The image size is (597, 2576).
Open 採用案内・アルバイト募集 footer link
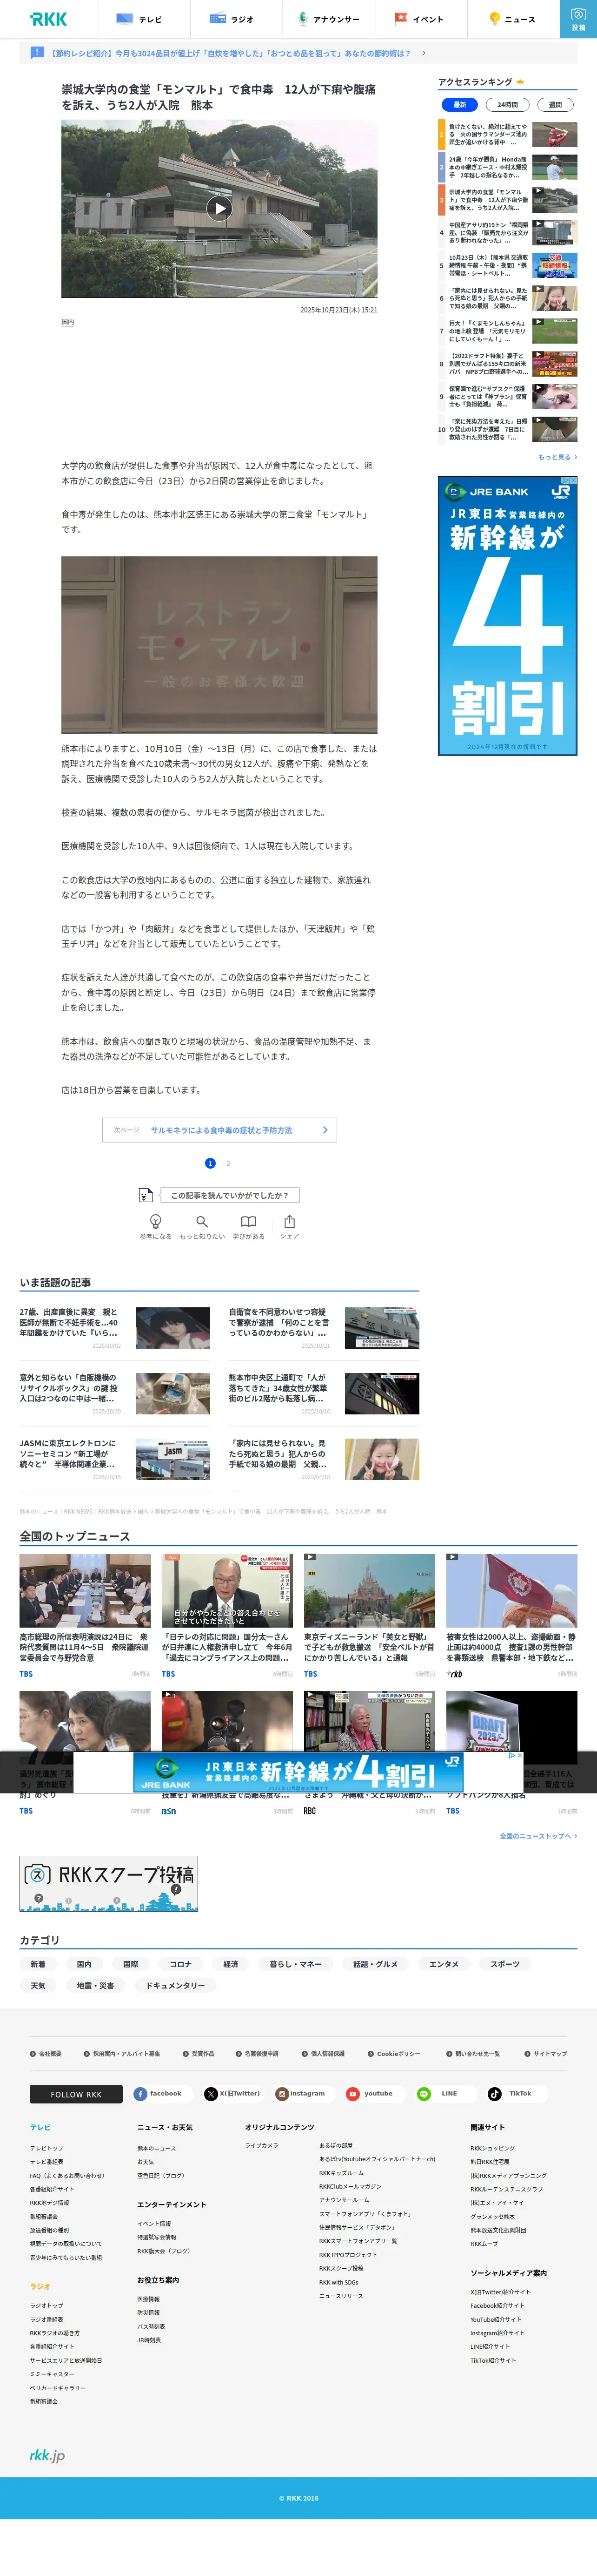pyautogui.click(x=122, y=2053)
